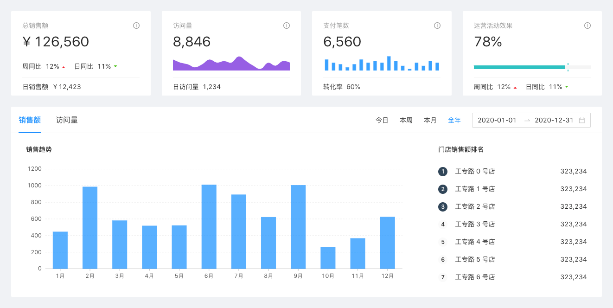Click the purple visits area chart
The height and width of the screenshot is (308, 613).
231,64
